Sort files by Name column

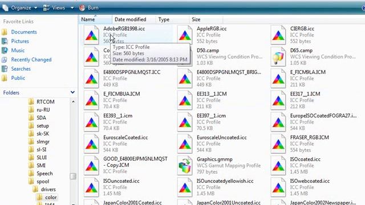(95, 19)
